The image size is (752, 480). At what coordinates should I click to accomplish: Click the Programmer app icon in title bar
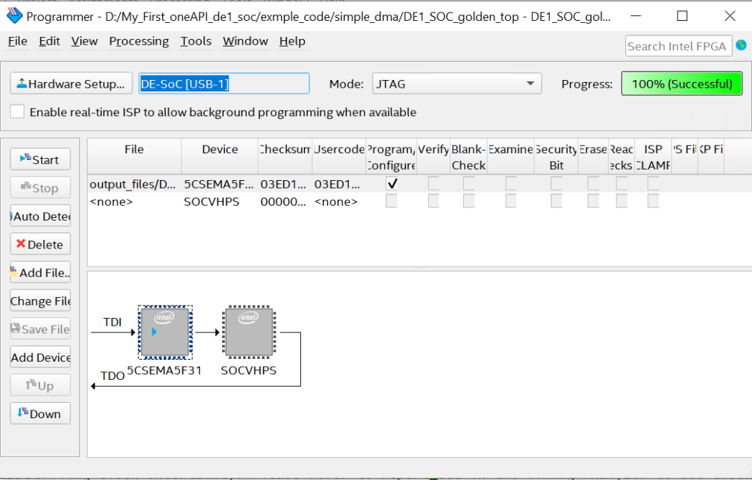[15, 16]
